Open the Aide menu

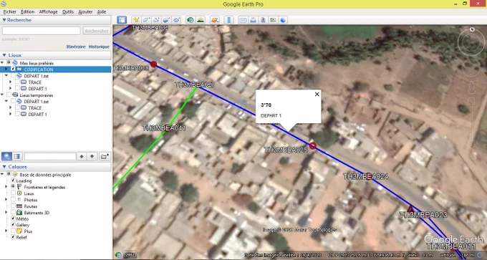click(x=102, y=11)
